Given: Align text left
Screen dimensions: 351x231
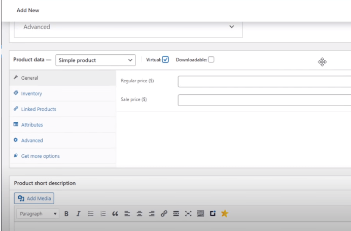Looking at the screenshot, I should pos(127,214).
